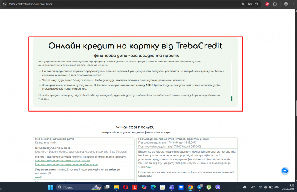Open the blue live chat bubble
297x192 pixels.
285,171
